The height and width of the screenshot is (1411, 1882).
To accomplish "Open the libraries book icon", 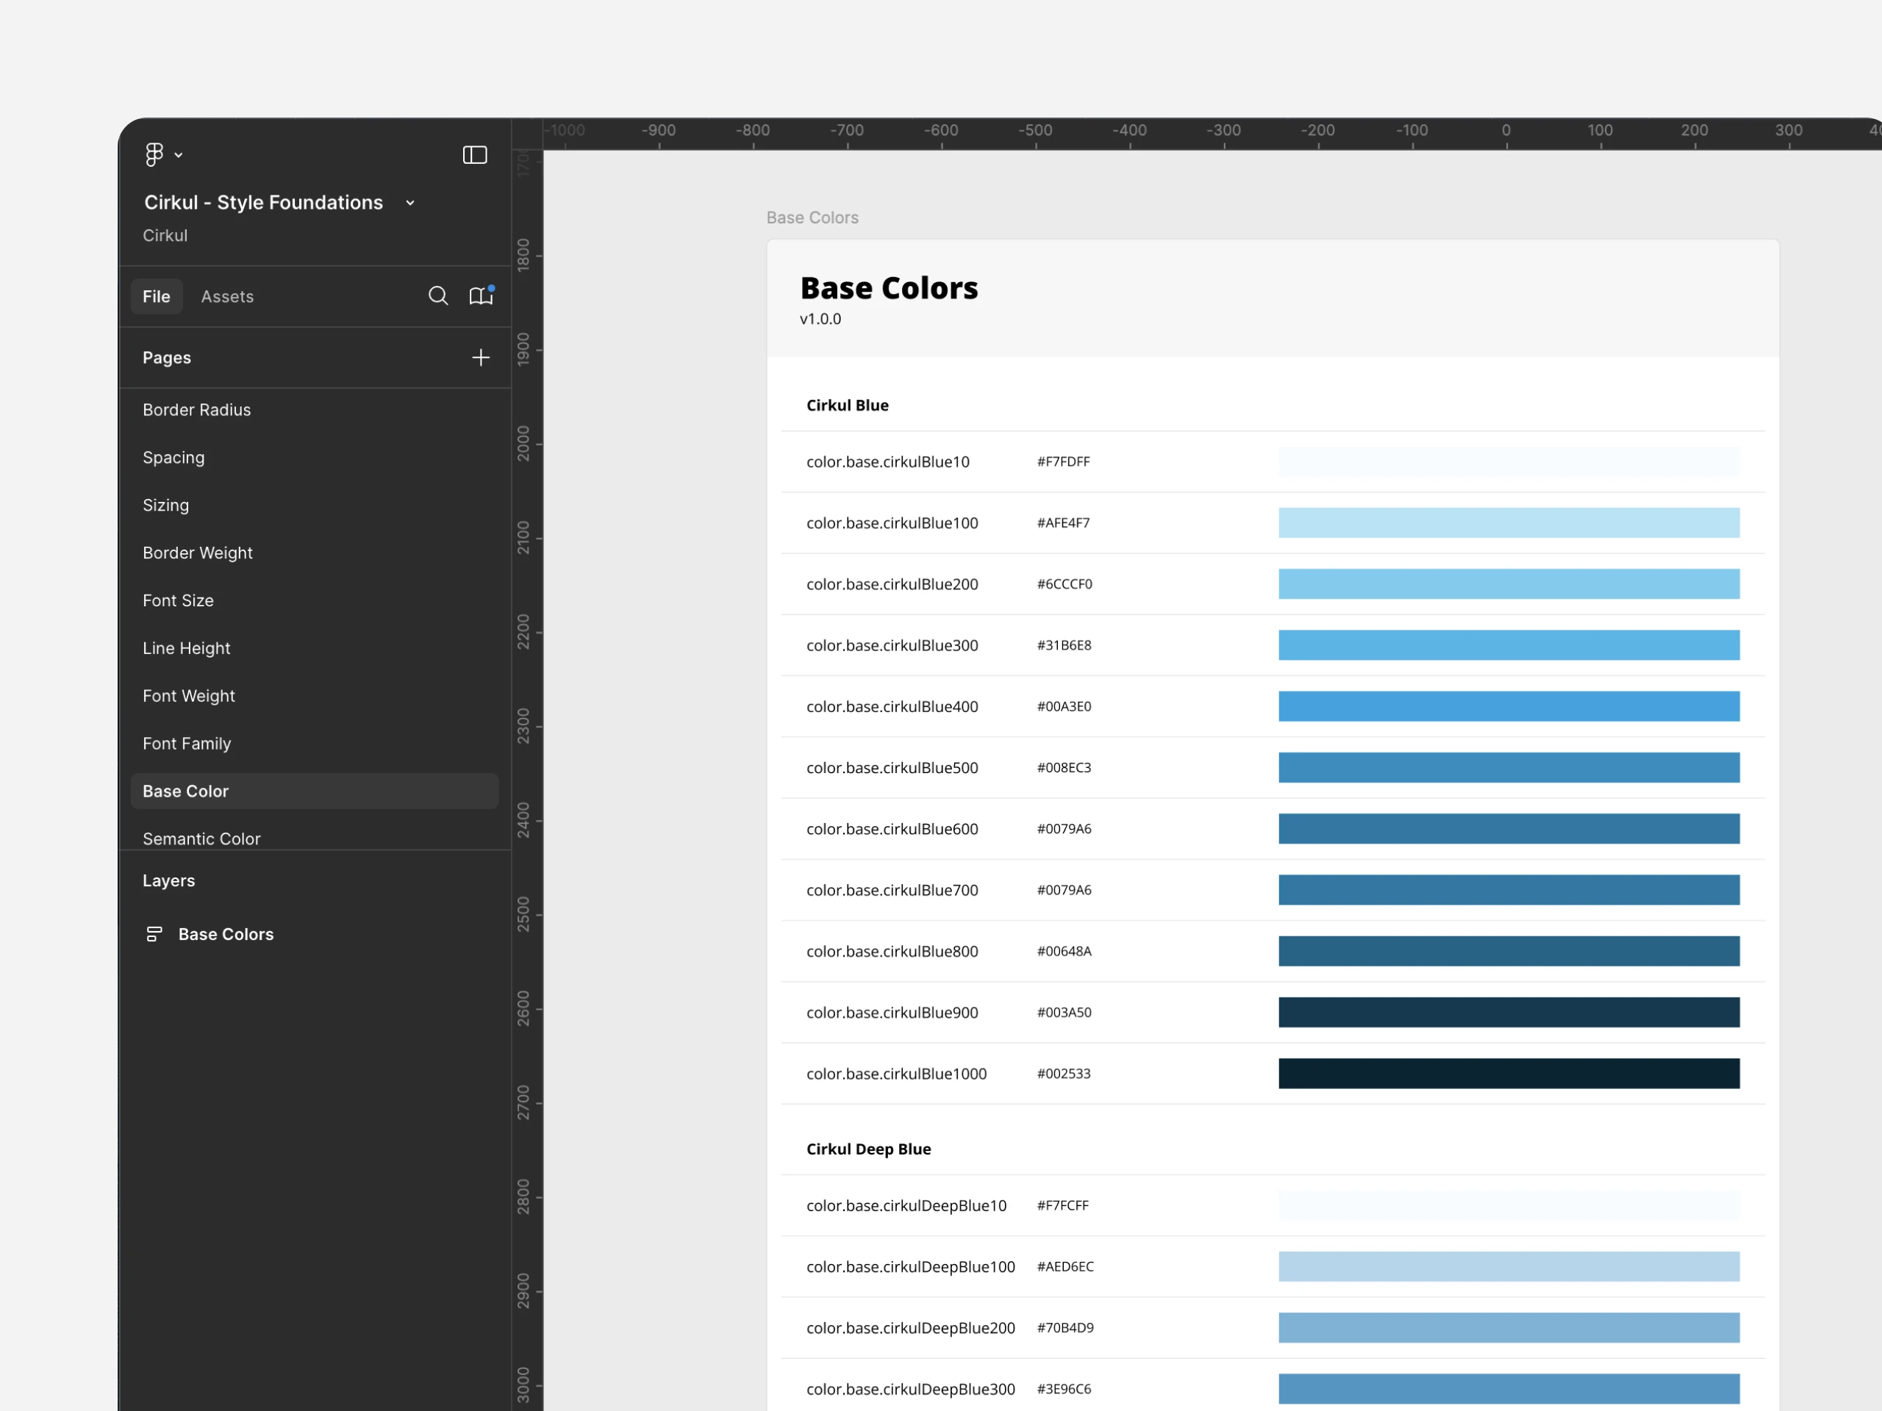I will tap(482, 295).
